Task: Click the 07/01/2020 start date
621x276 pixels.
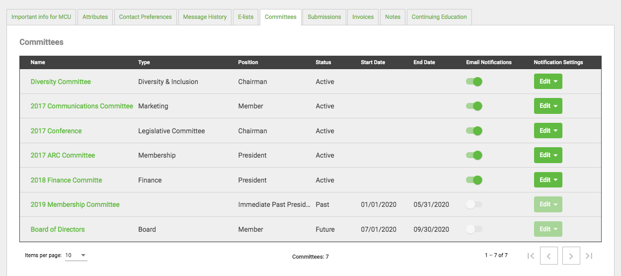Action: pyautogui.click(x=379, y=229)
